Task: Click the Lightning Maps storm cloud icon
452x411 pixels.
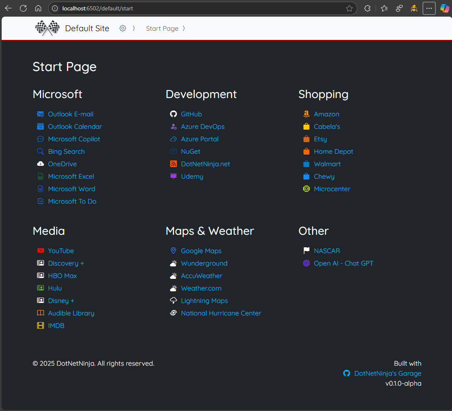Action: [173, 300]
